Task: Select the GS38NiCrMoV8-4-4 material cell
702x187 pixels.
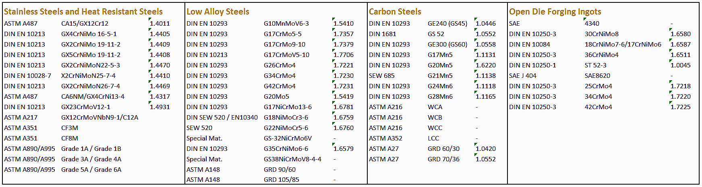Action: (292, 159)
